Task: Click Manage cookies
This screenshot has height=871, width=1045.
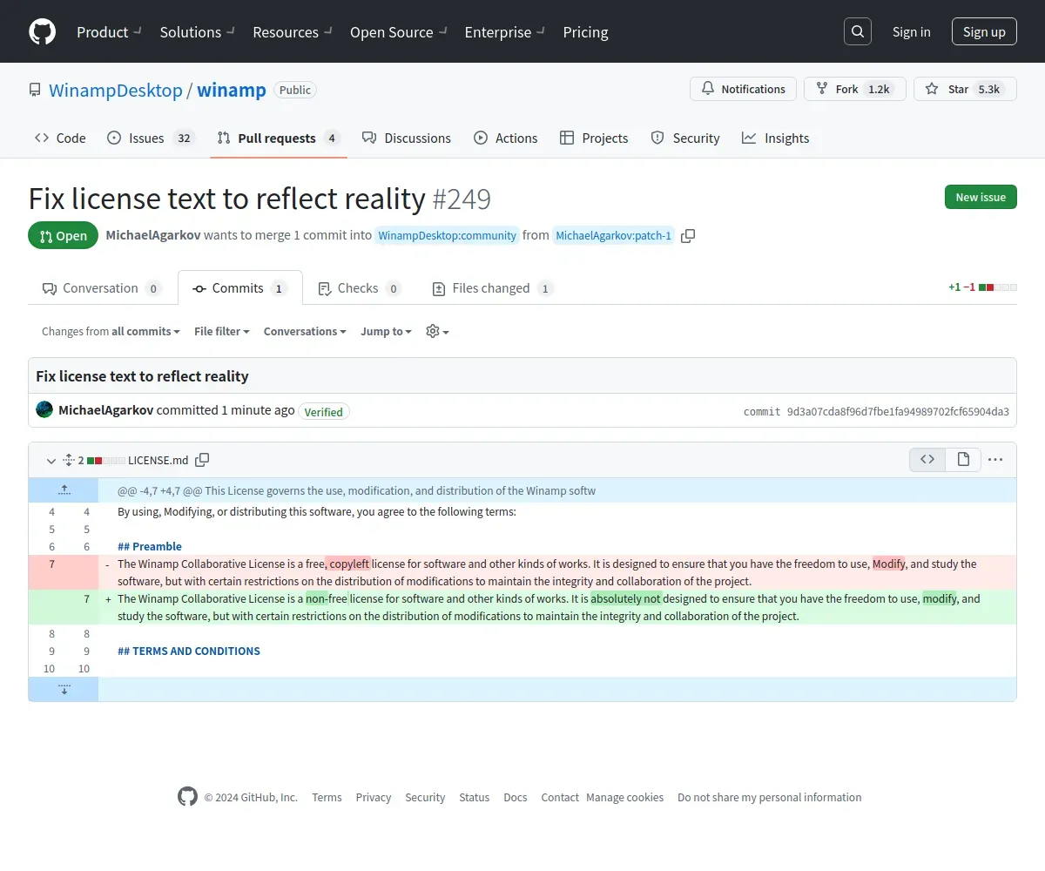Action: 624,797
